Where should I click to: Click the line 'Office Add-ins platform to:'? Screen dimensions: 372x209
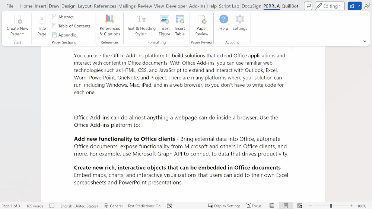pos(107,125)
